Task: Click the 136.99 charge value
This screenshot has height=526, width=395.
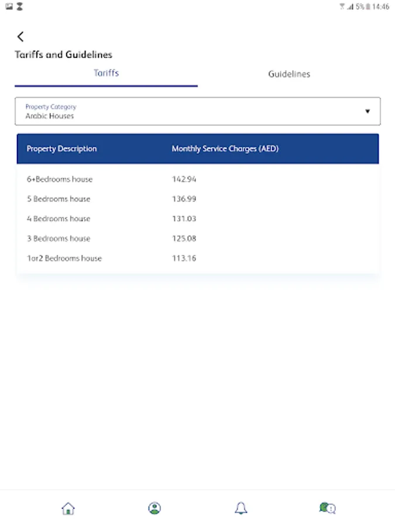Action: (184, 199)
